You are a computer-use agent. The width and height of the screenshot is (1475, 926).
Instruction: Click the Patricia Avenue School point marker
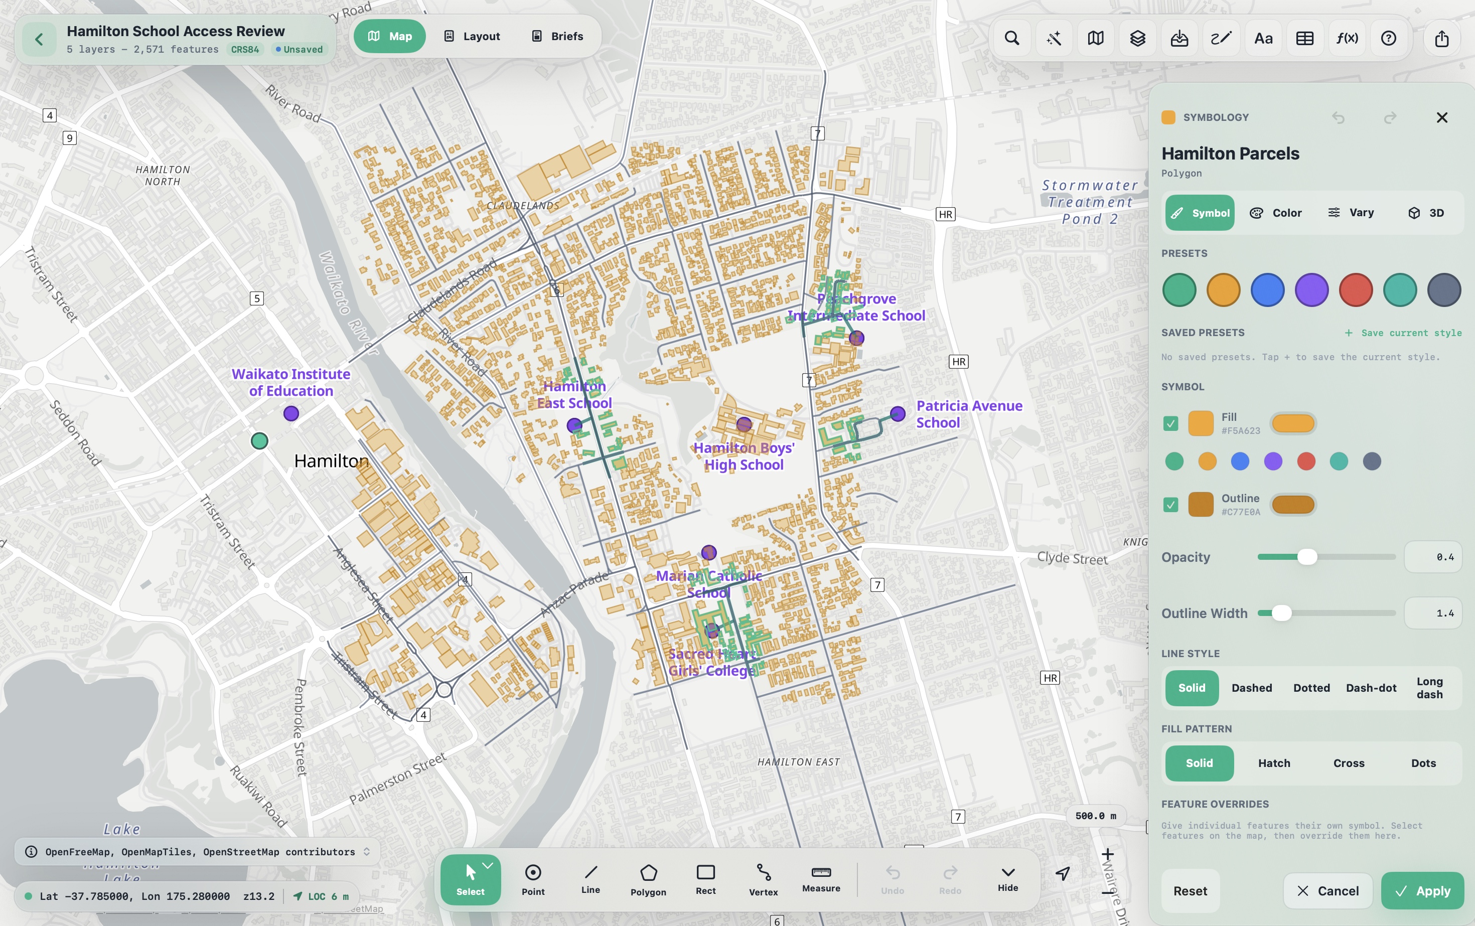[898, 414]
